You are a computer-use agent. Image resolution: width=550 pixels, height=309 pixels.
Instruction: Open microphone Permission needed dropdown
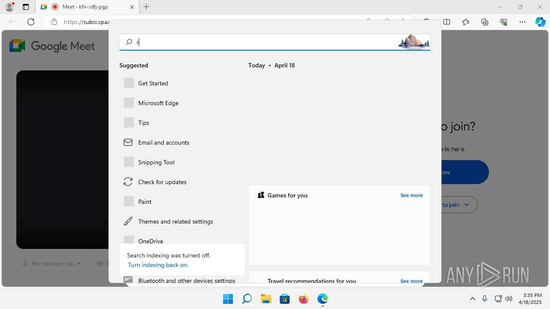click(52, 264)
